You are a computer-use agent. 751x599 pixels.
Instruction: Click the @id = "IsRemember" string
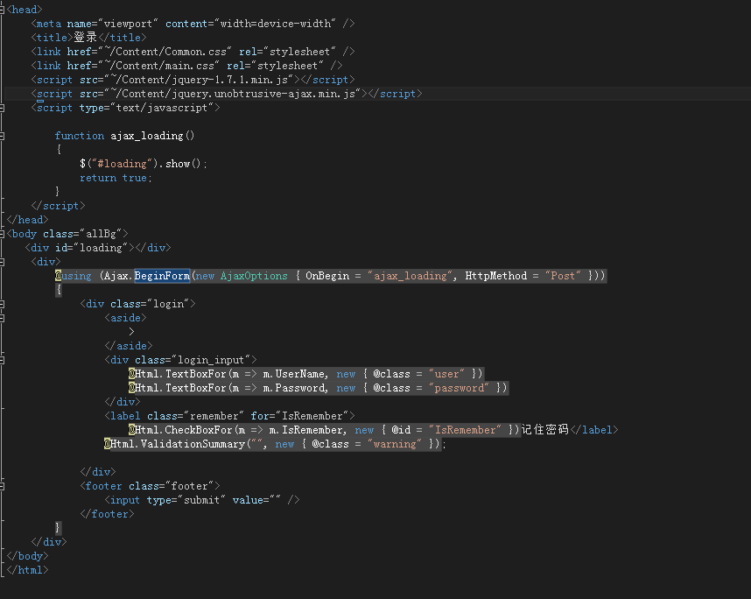point(465,430)
